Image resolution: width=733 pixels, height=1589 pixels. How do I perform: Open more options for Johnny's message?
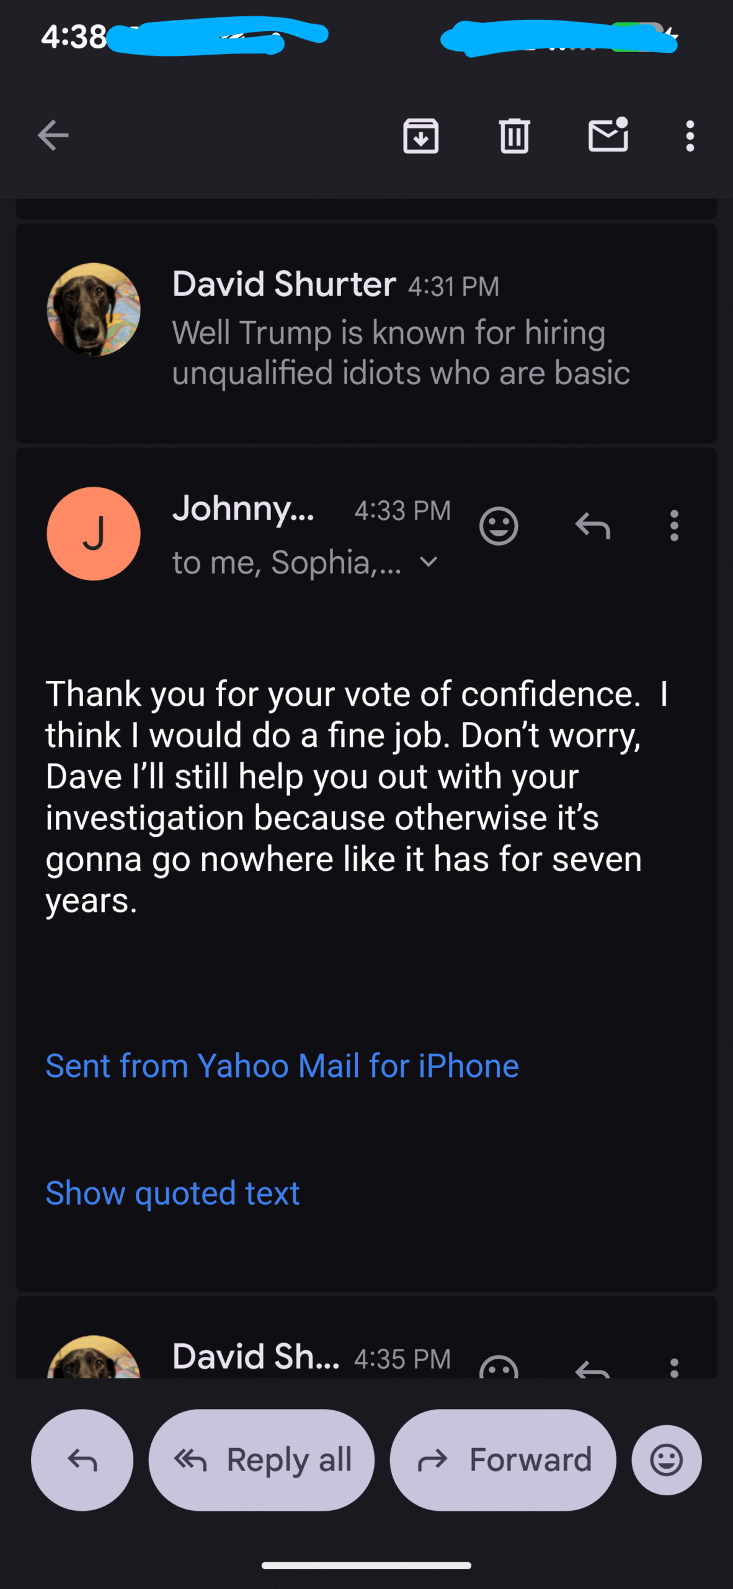674,526
